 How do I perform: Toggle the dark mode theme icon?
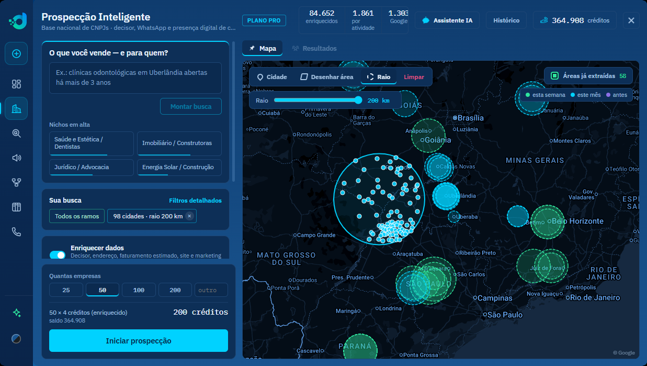pos(16,338)
